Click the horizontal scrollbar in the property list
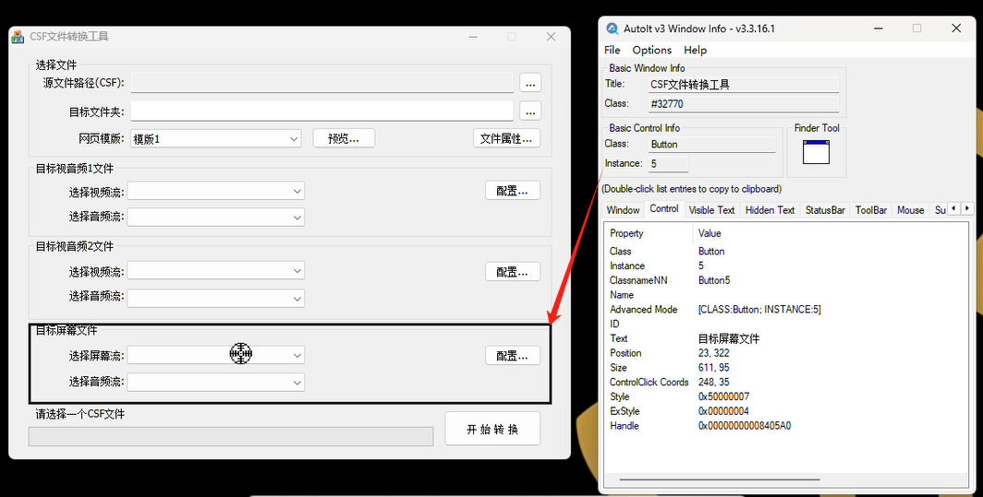This screenshot has height=497, width=983. click(x=719, y=480)
